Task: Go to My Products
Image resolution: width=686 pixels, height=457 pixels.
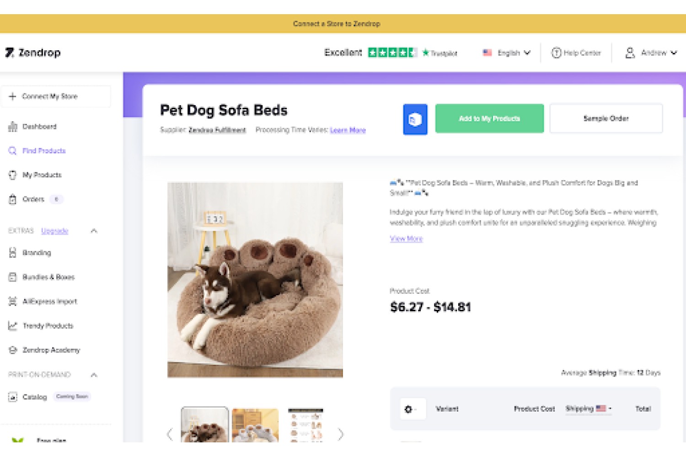Action: 42,175
